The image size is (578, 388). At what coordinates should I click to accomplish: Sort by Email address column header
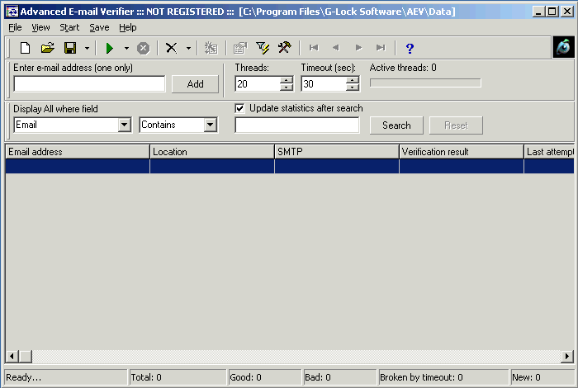click(78, 152)
